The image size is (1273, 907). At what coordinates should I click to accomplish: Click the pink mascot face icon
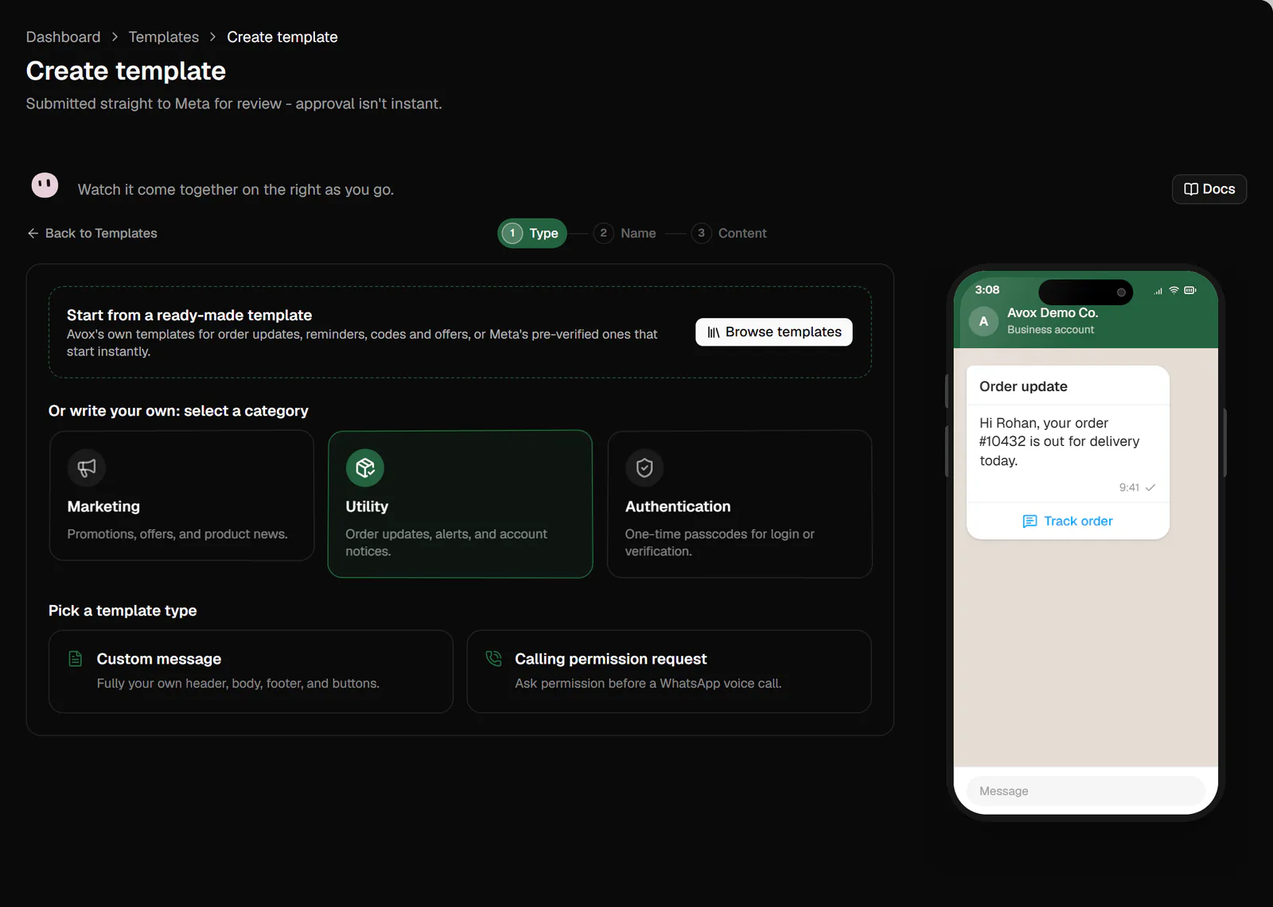click(x=45, y=185)
